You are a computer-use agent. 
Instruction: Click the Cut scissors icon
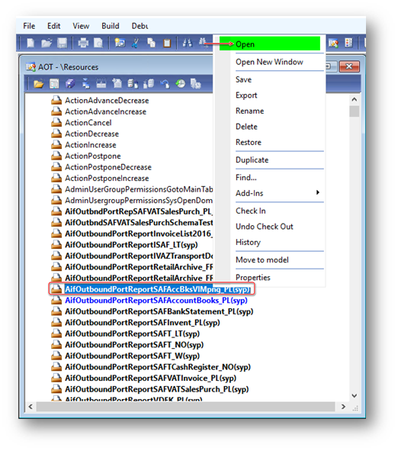click(x=135, y=43)
